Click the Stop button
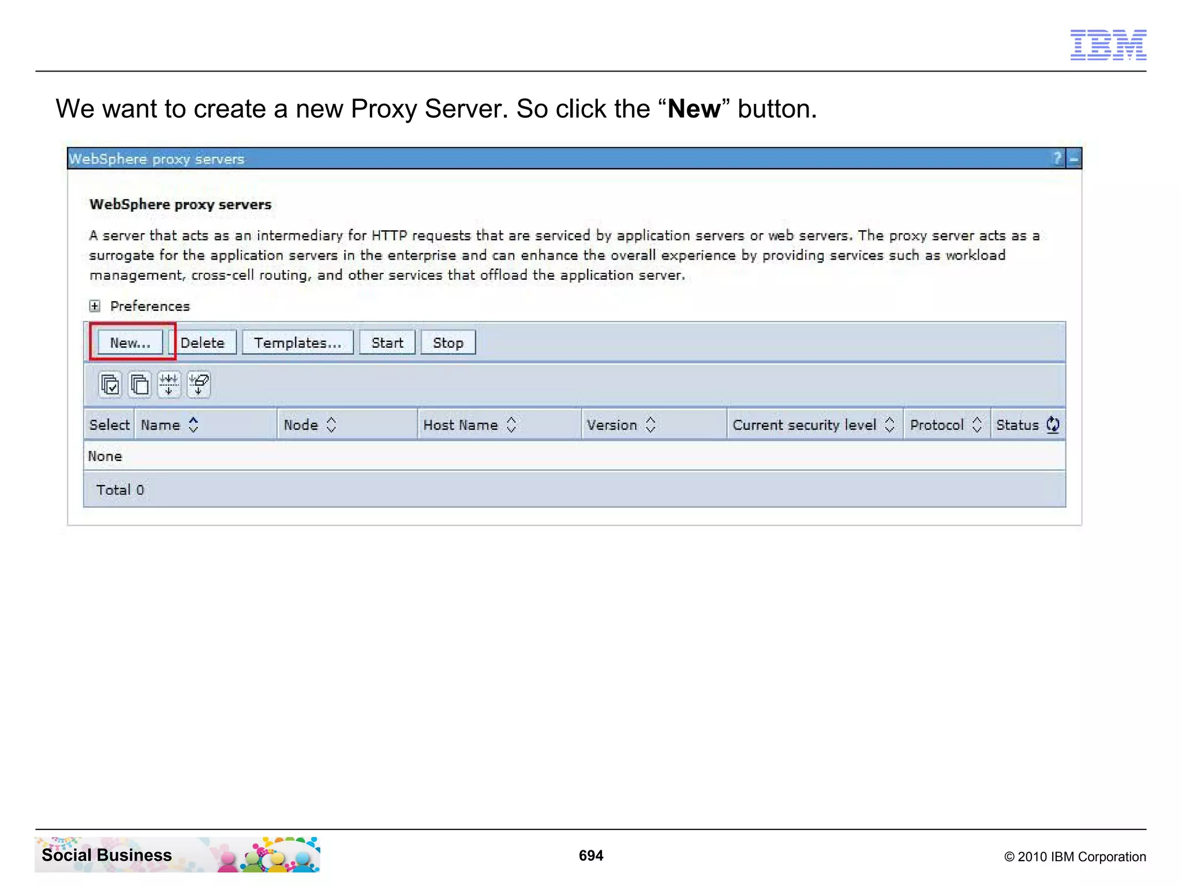 click(448, 343)
